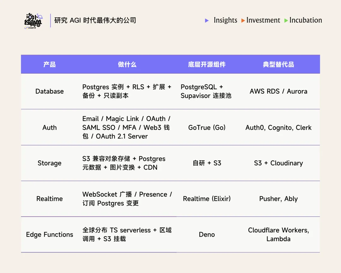Click the 做什么 column header
This screenshot has height=273, width=341.
pos(127,65)
